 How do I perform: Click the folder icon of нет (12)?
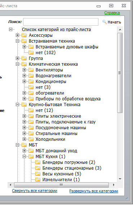31,110
